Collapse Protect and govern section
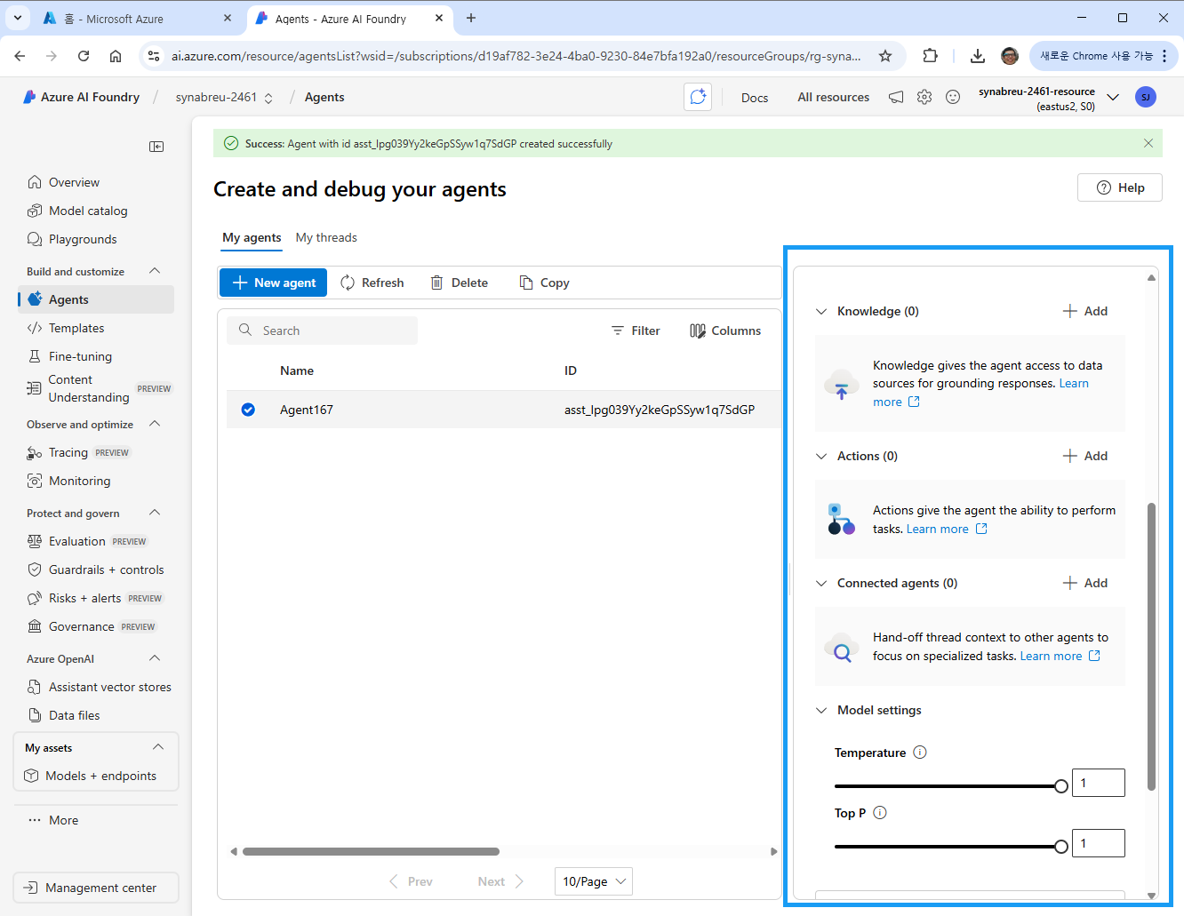 [155, 513]
